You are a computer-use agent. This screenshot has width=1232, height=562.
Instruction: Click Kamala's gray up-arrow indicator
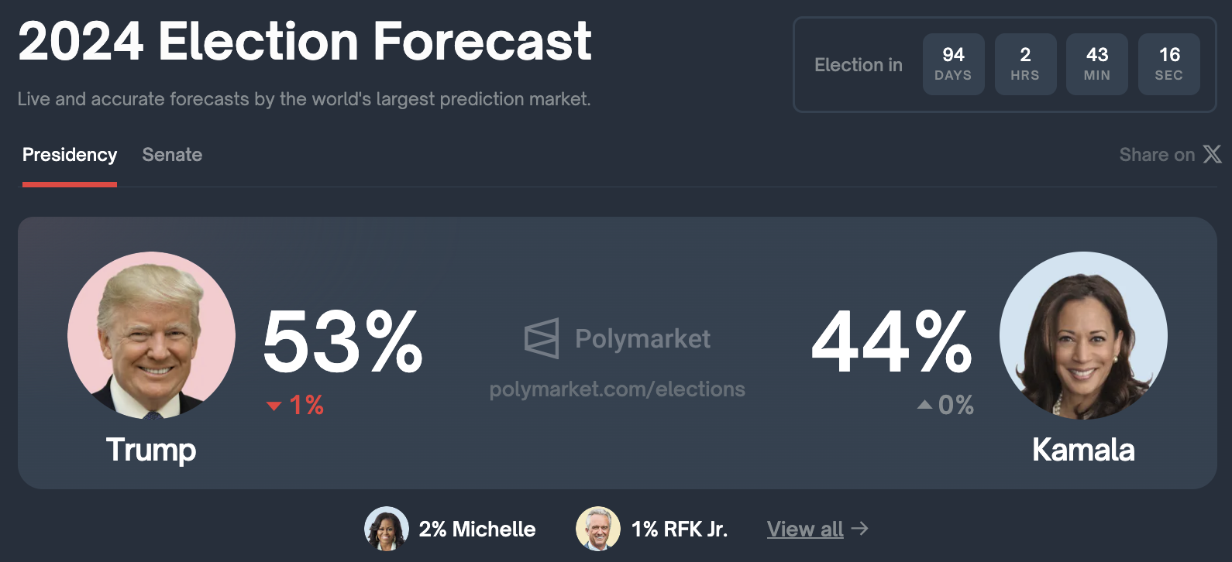[x=924, y=404]
